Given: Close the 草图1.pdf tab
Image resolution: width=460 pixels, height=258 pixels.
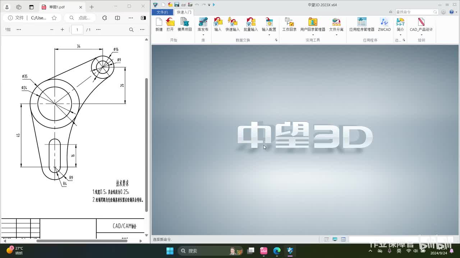Looking at the screenshot, I should click(x=80, y=7).
